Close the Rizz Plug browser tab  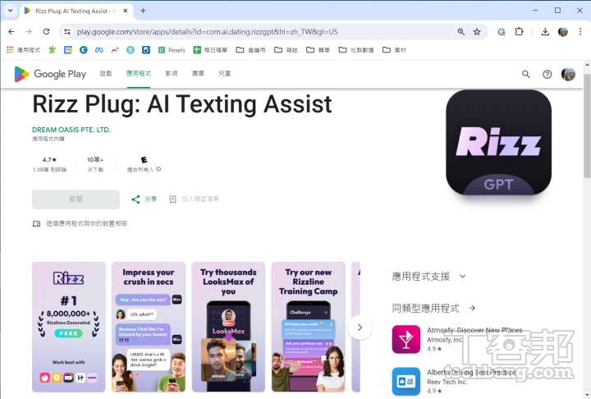(x=126, y=11)
